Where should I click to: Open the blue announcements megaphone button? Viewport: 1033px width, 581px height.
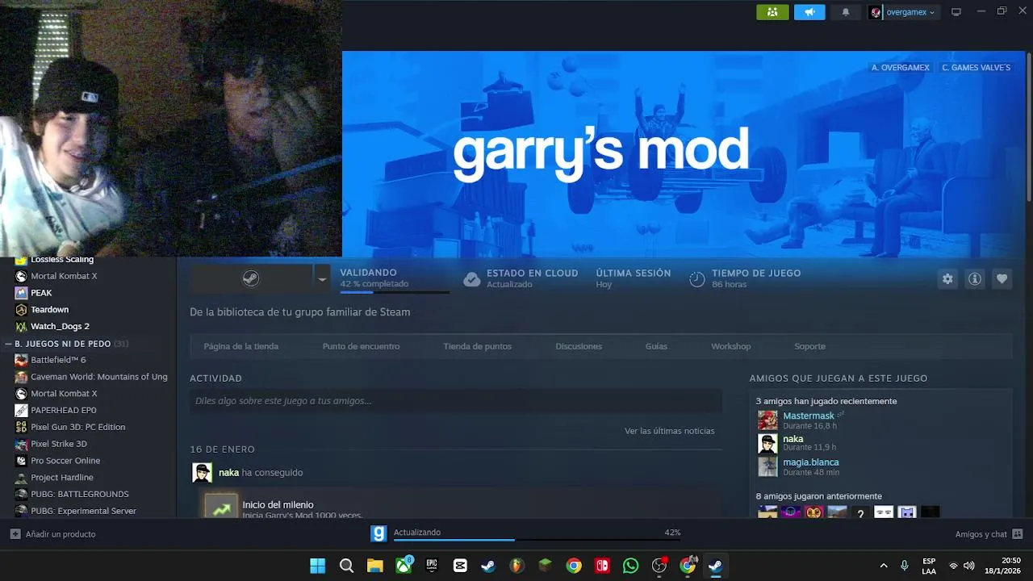click(809, 12)
